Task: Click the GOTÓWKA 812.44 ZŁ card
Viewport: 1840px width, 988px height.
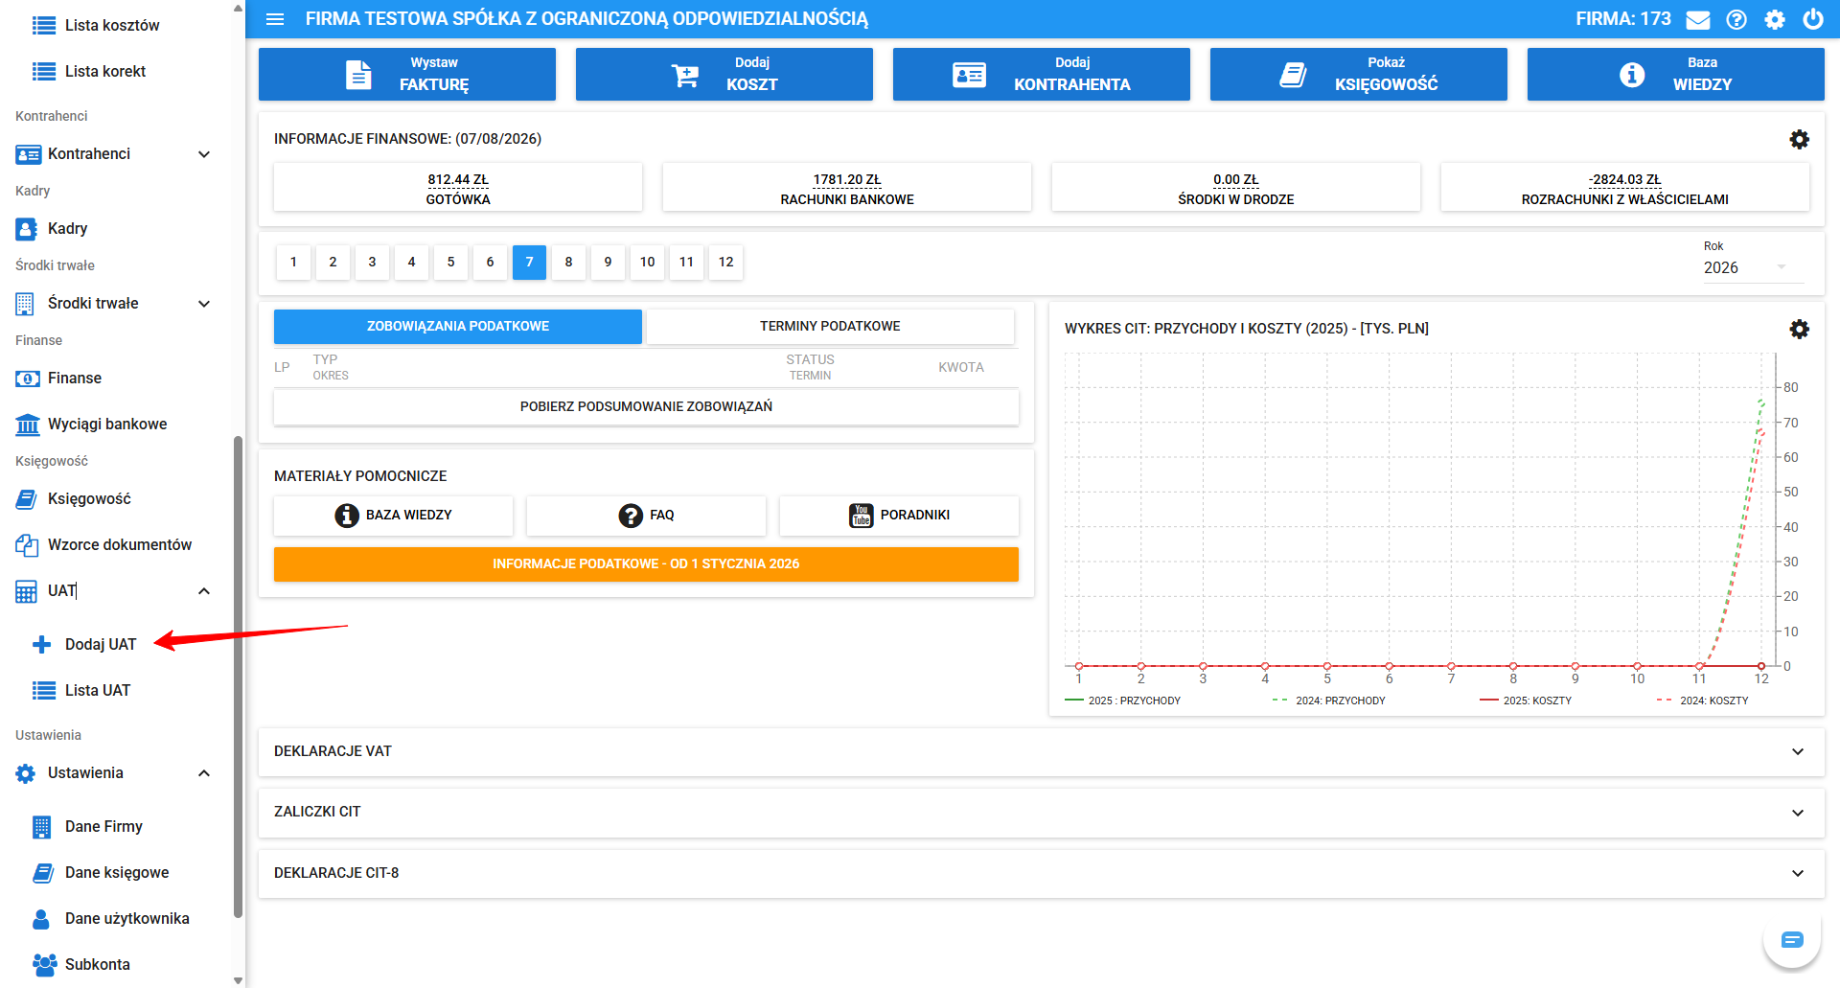Action: click(x=458, y=188)
